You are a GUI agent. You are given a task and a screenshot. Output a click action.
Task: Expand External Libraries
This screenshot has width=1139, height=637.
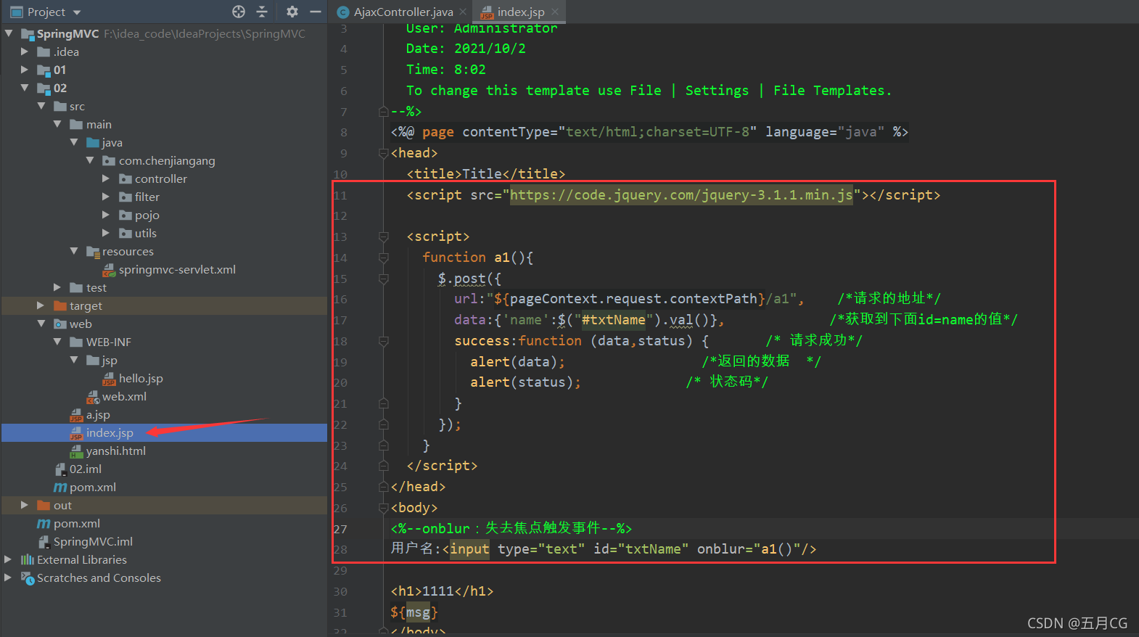click(9, 559)
